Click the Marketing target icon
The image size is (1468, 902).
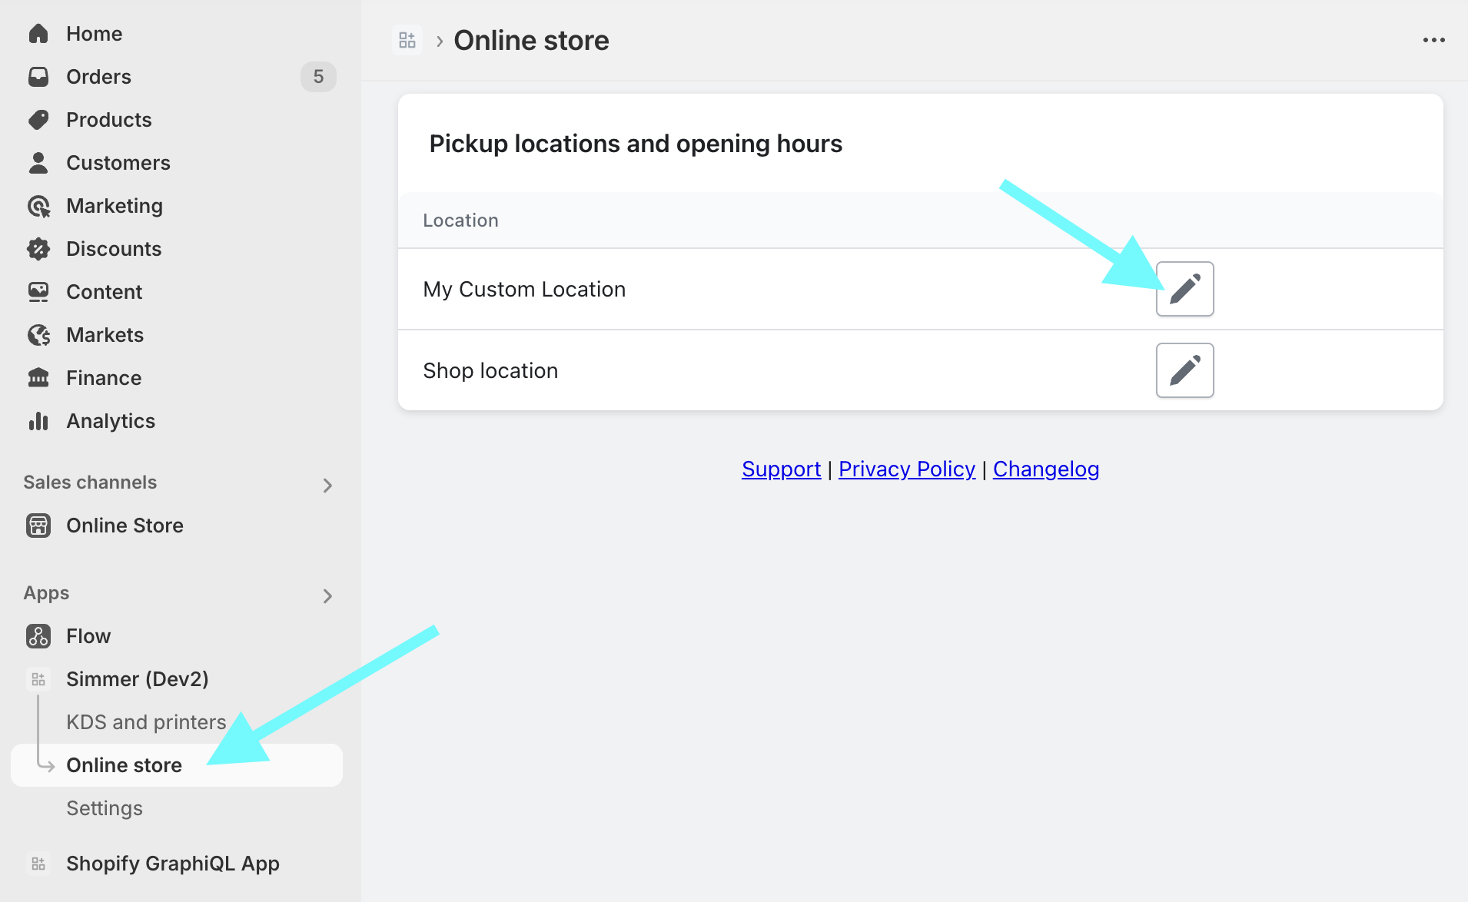tap(38, 206)
